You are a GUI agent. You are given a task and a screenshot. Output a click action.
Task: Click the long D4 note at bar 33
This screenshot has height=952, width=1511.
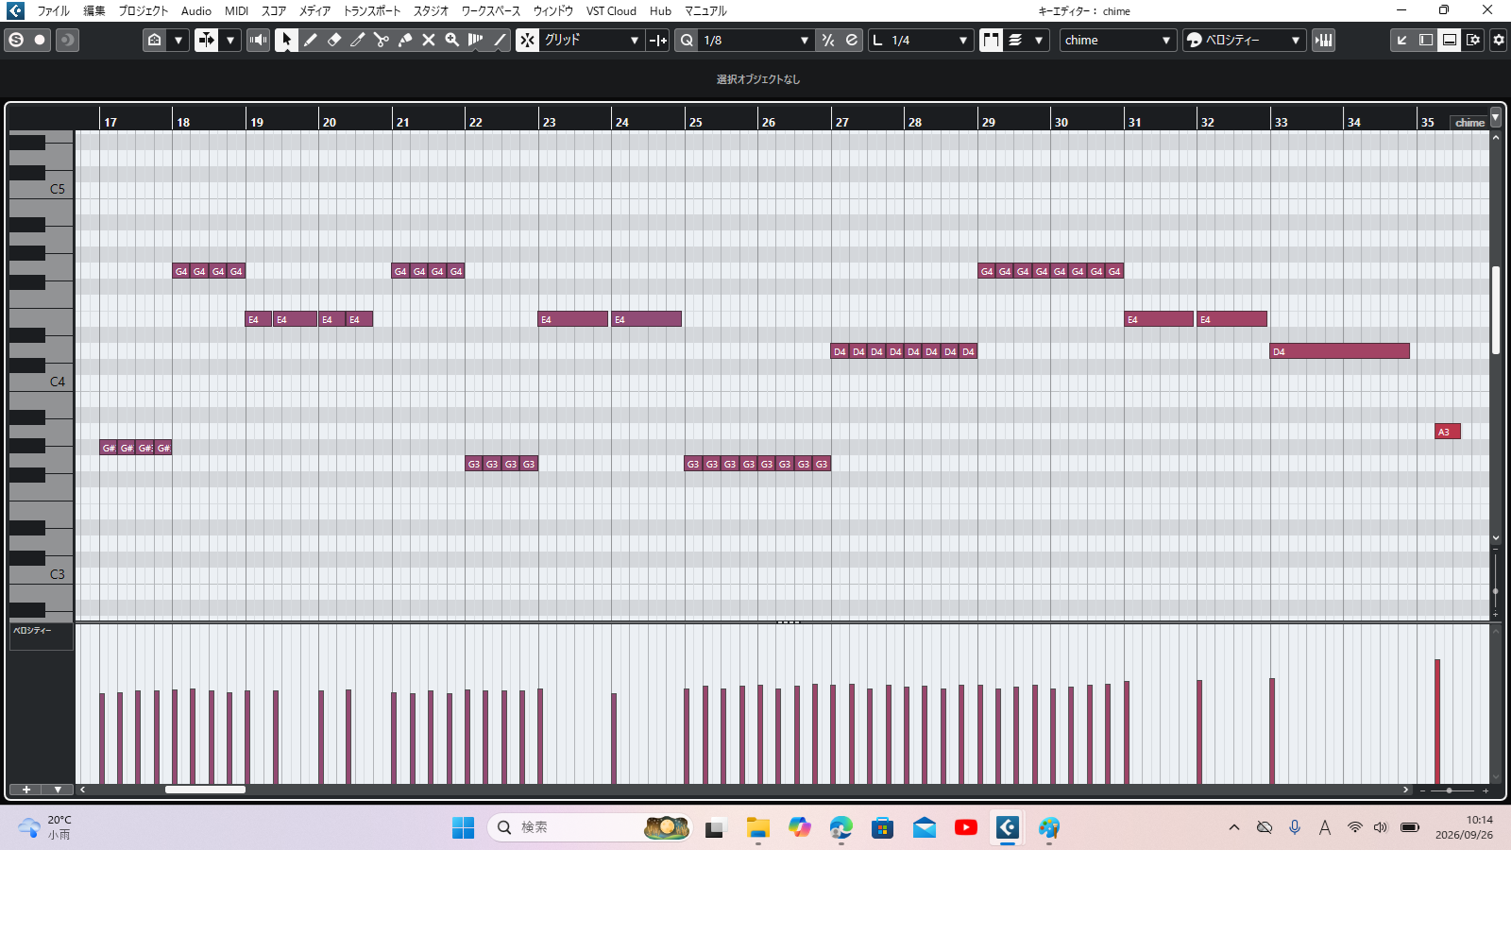point(1339,351)
